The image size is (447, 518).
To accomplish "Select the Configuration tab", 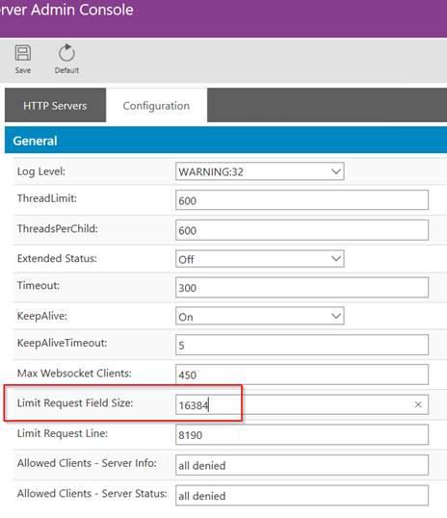I will coord(156,105).
